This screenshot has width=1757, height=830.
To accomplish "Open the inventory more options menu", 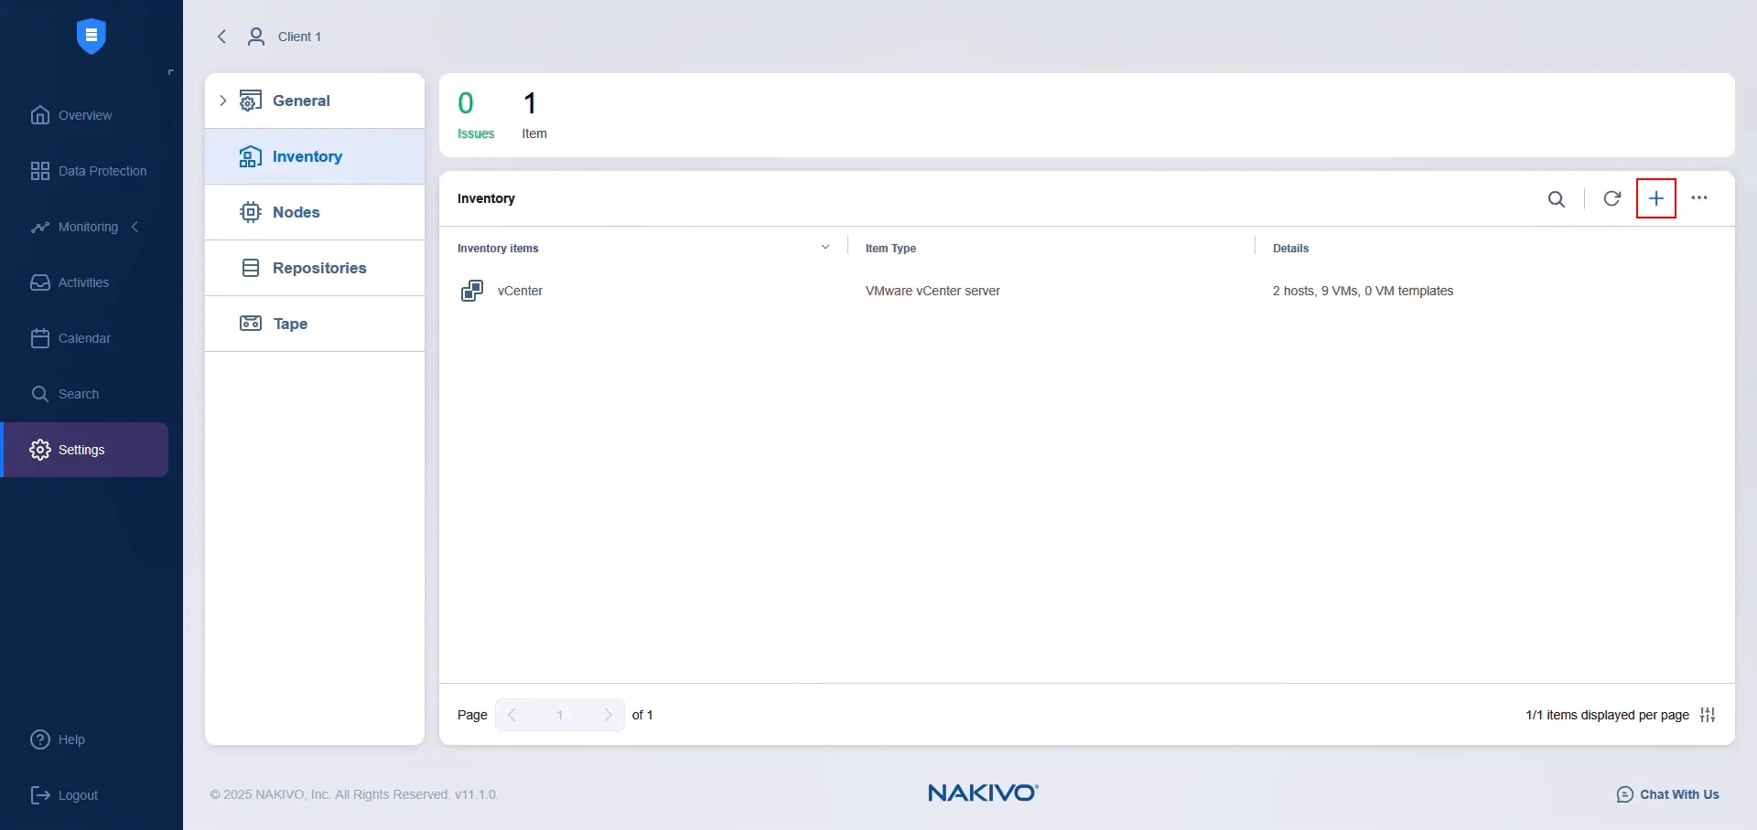I will pyautogui.click(x=1699, y=198).
